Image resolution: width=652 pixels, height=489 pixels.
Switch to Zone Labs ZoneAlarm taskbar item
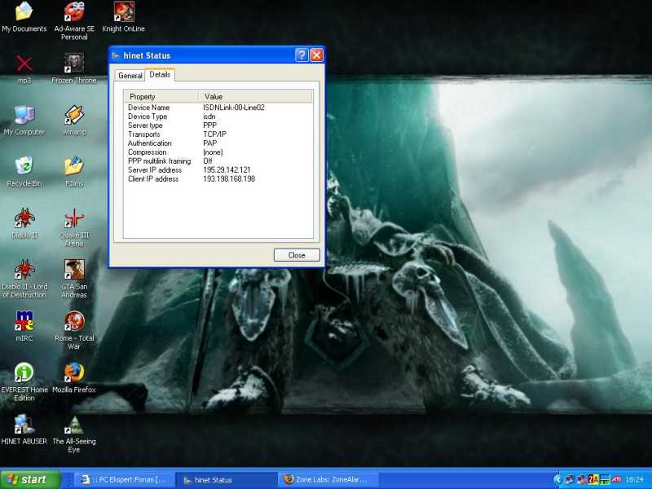click(x=328, y=479)
